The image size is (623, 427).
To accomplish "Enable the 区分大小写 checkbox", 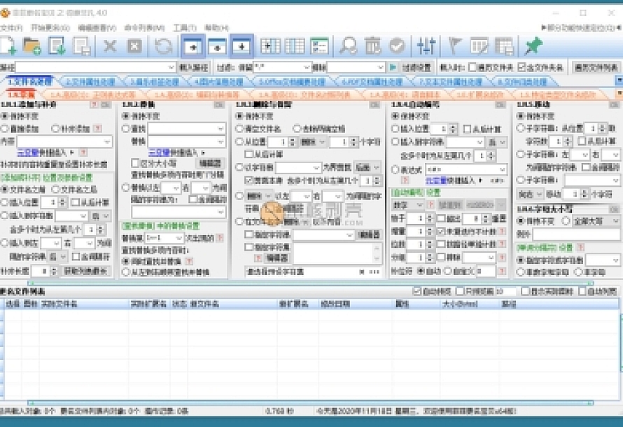I will click(136, 163).
